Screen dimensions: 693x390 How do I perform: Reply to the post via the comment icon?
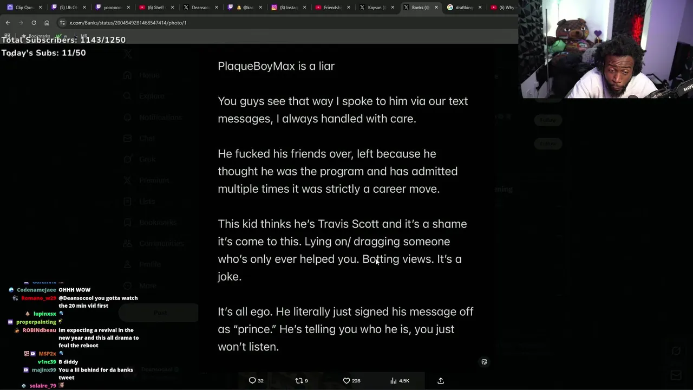pos(256,381)
